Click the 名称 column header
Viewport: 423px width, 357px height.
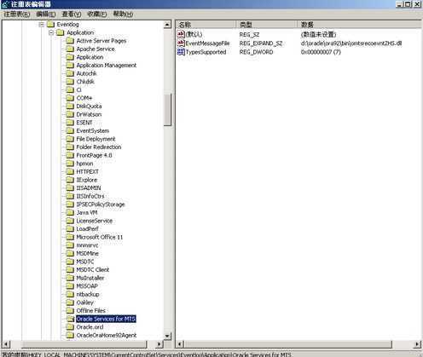(x=206, y=25)
